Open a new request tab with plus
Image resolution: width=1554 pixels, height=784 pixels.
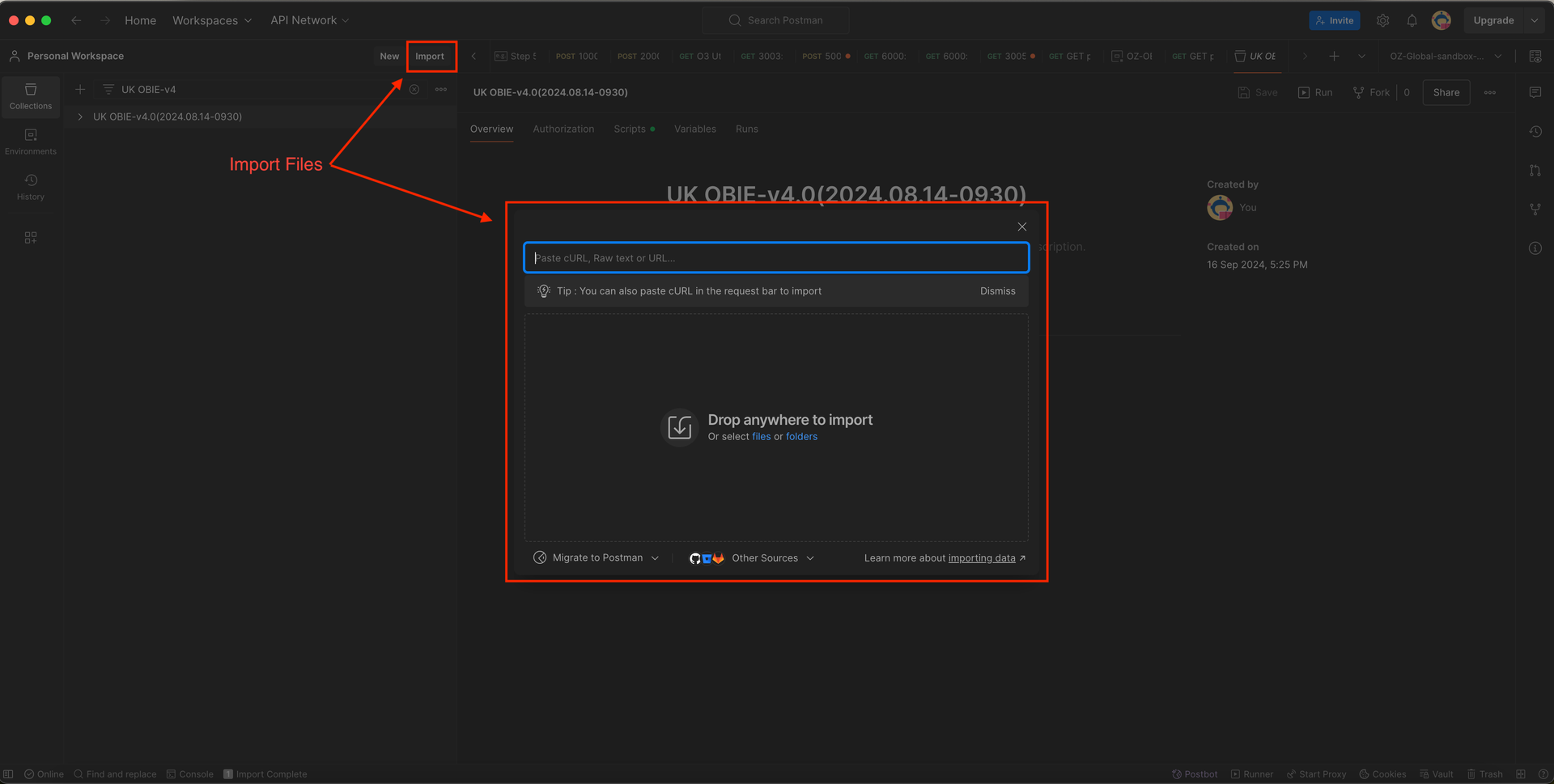coord(1334,56)
